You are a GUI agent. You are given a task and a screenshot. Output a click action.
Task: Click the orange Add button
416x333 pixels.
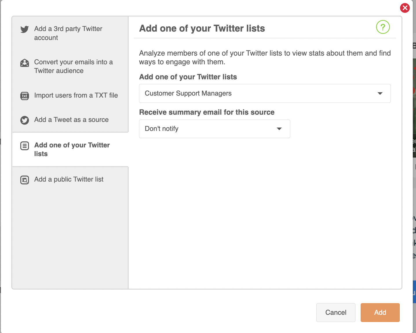(x=380, y=312)
